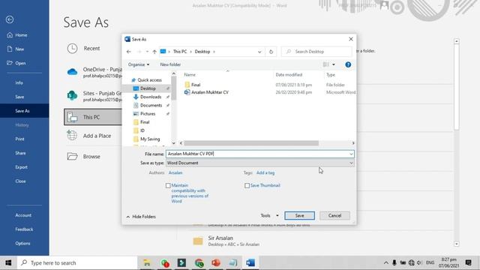The width and height of the screenshot is (480, 270).
Task: Open view options dropdown arrow
Action: 333,64
